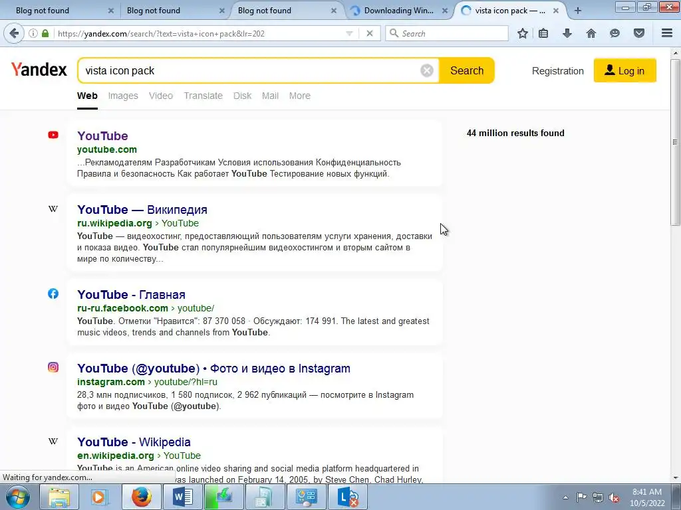The image size is (681, 510).
Task: Select the vista icon pack tab
Action: [510, 11]
